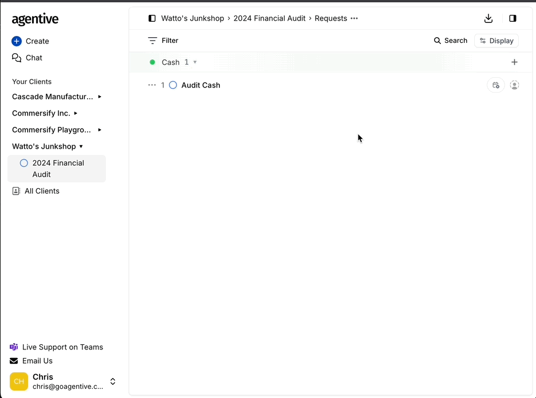Toggle the right panel icon in top bar
536x398 pixels.
513,18
